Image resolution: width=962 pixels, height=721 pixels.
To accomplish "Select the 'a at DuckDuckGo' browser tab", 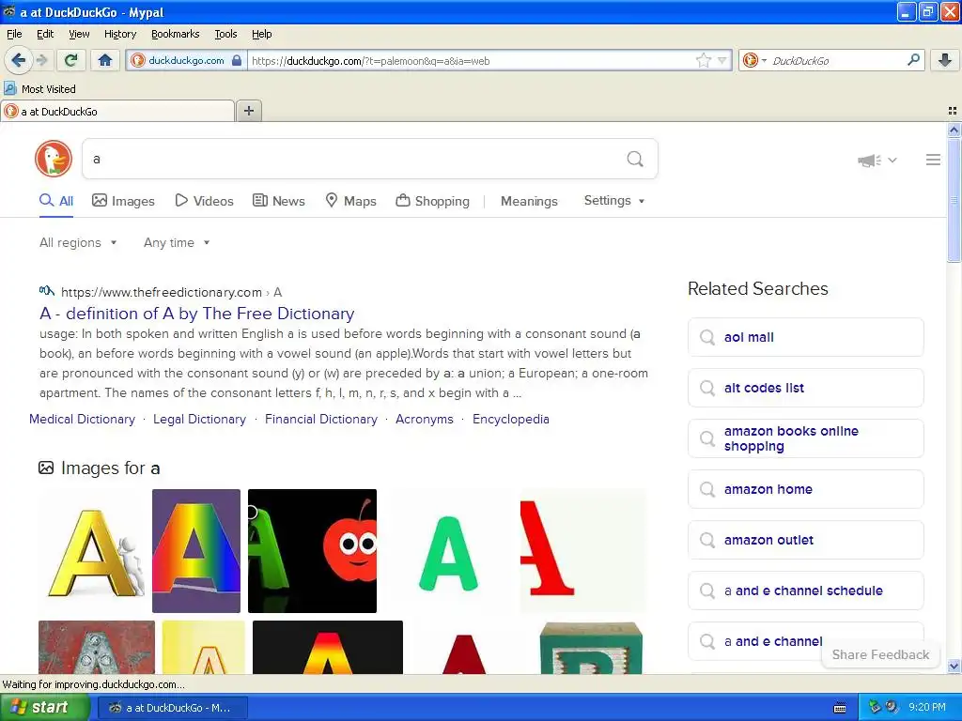I will tap(117, 111).
